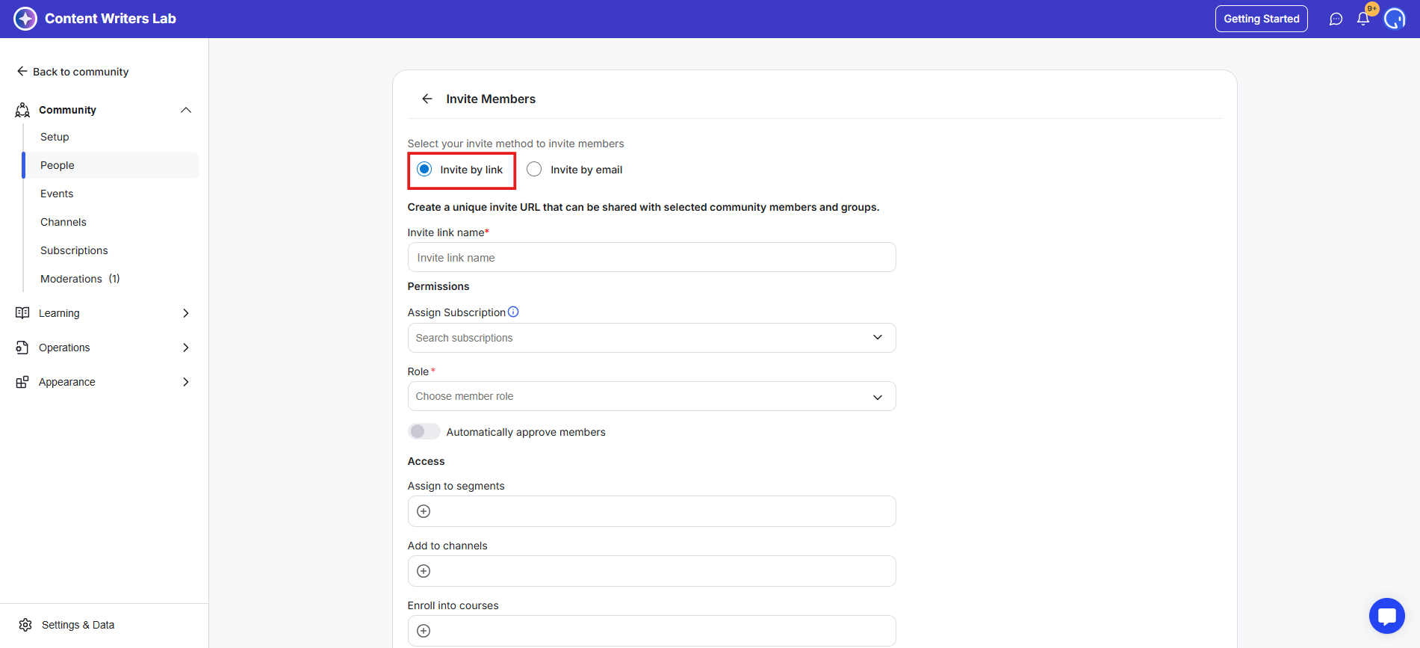Go to Channels in the sidebar
Screen dimensions: 1420x648
(63, 222)
